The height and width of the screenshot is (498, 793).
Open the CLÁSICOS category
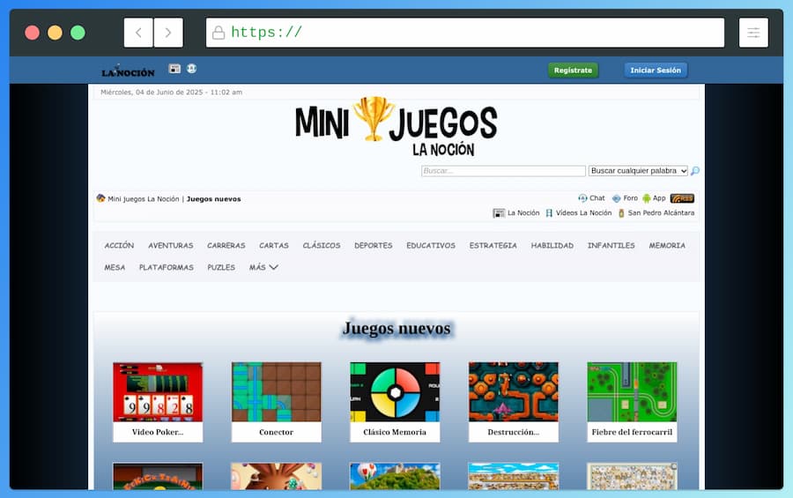pos(322,245)
